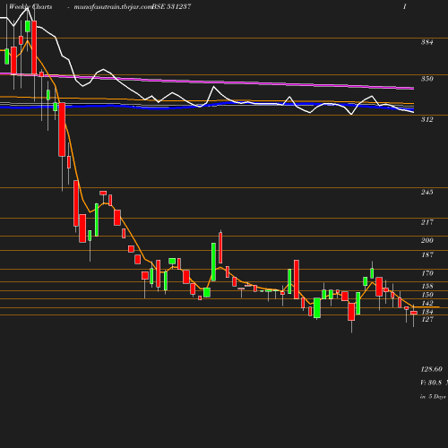Click the "in 5 Days" text
The width and height of the screenshot is (448, 448).
pos(433,397)
